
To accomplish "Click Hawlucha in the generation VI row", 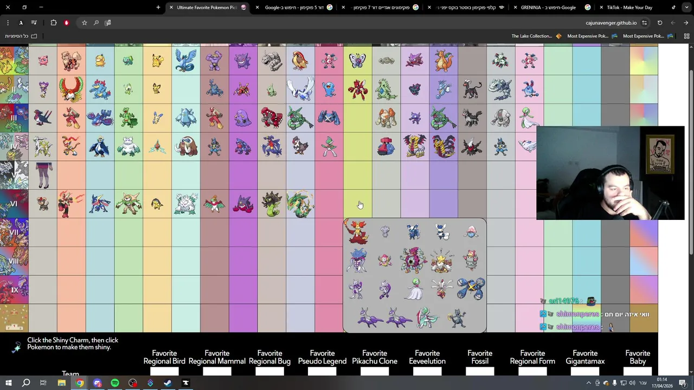I will click(x=214, y=204).
